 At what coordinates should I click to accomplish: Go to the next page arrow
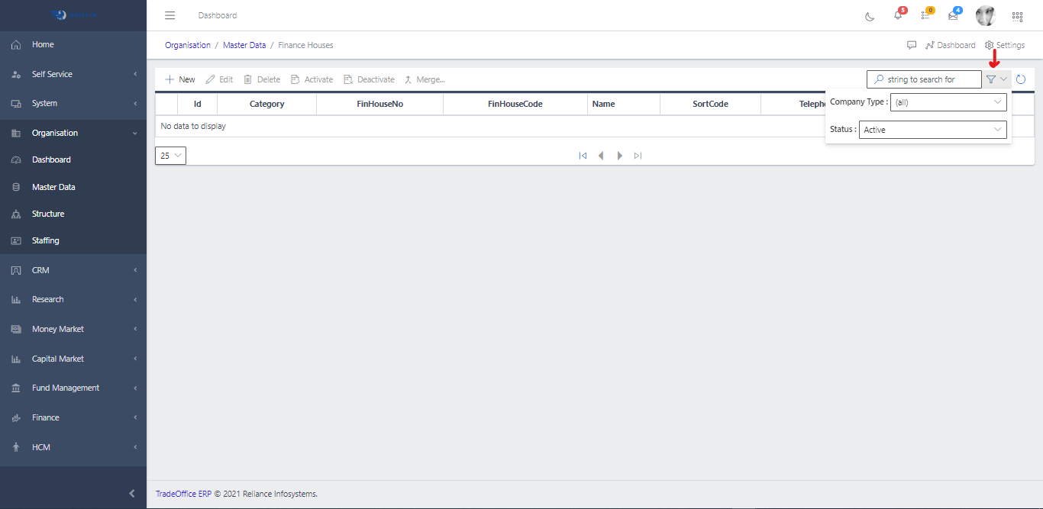coord(620,156)
